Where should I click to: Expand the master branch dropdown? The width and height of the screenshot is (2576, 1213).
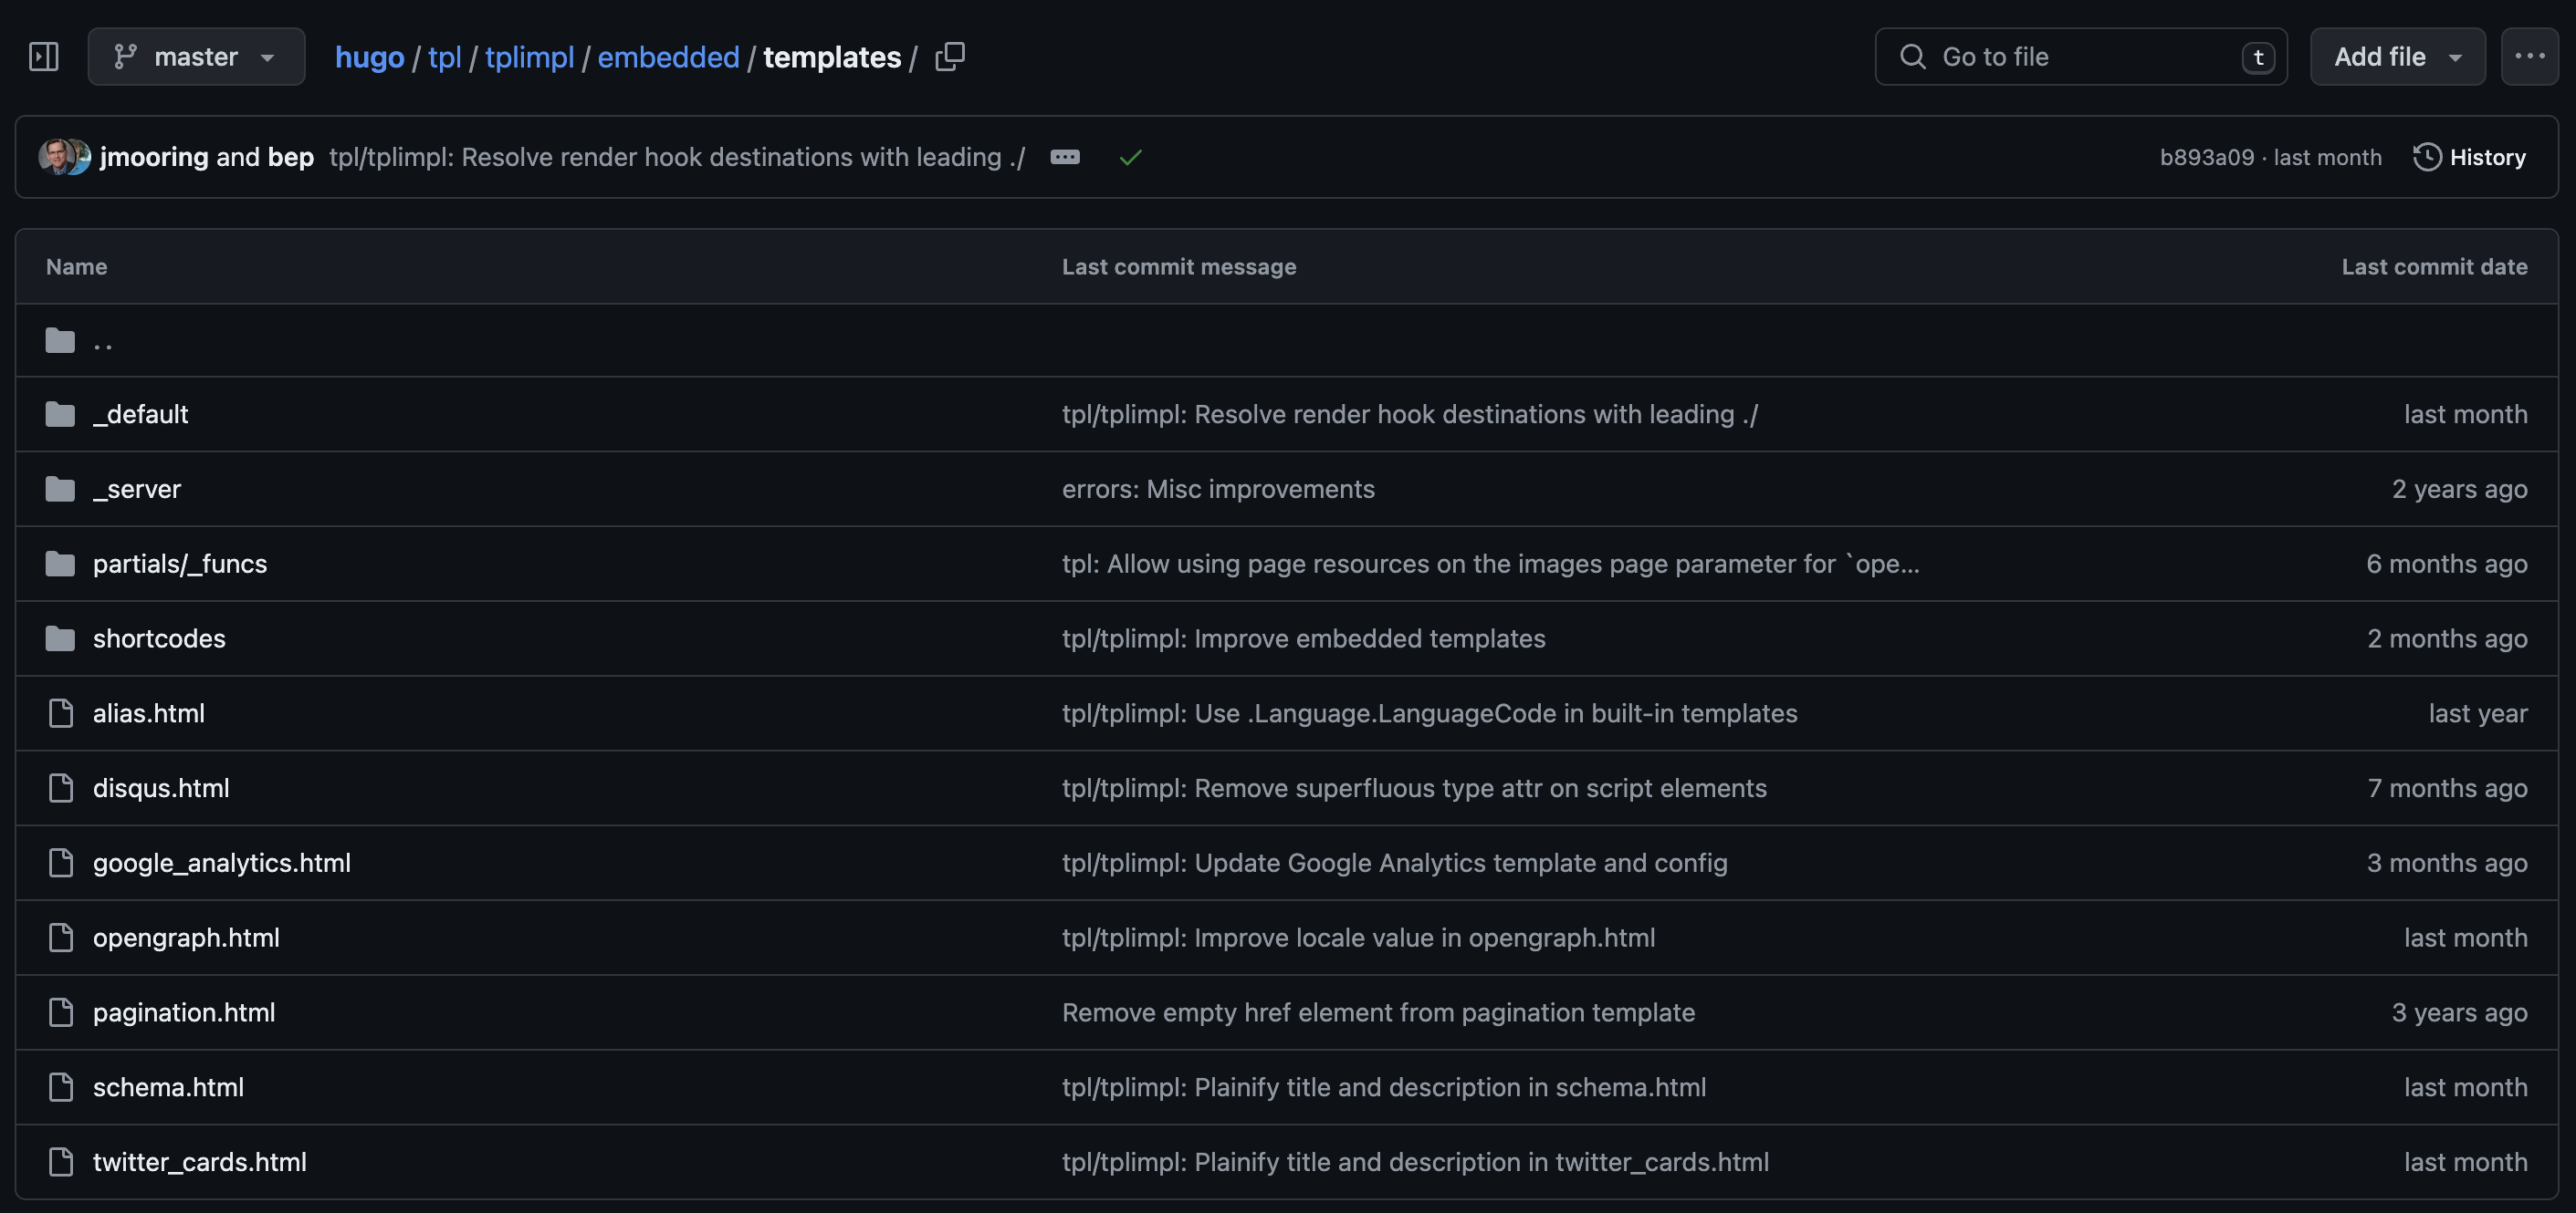(x=267, y=56)
